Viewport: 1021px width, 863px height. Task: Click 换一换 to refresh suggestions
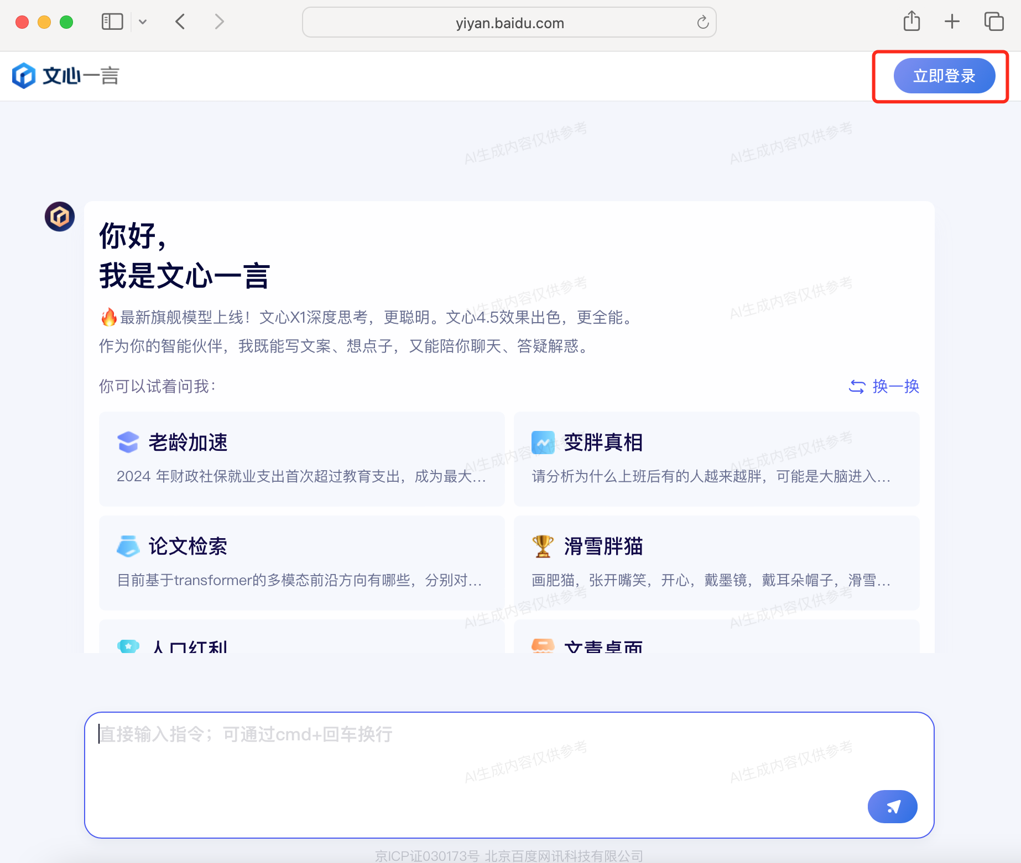click(x=884, y=386)
